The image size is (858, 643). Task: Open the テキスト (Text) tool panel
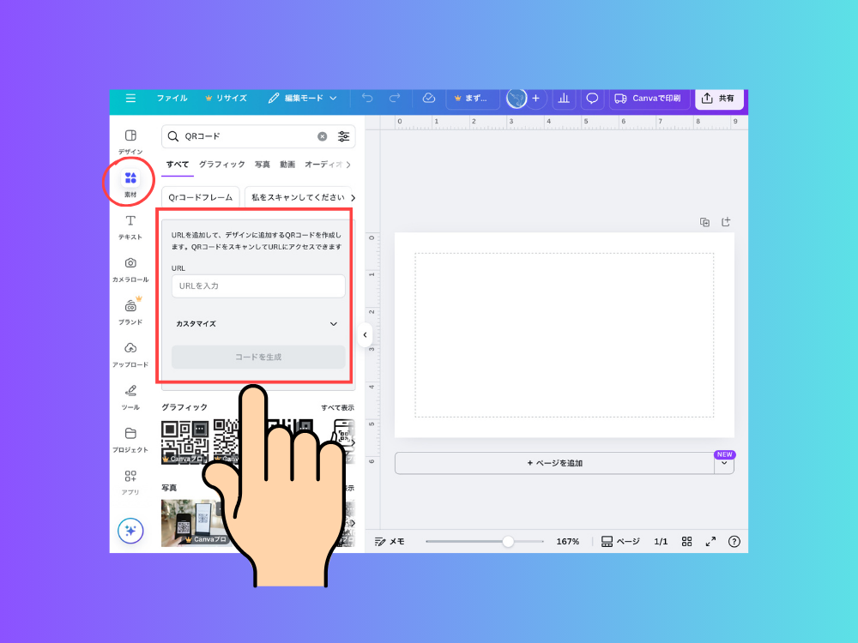click(130, 226)
